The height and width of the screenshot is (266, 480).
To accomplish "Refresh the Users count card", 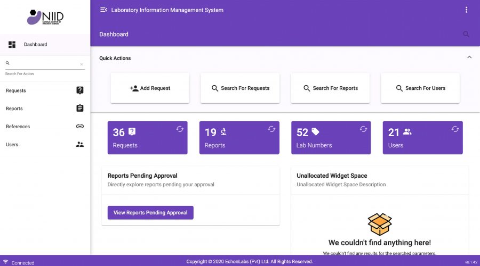I will [x=455, y=129].
